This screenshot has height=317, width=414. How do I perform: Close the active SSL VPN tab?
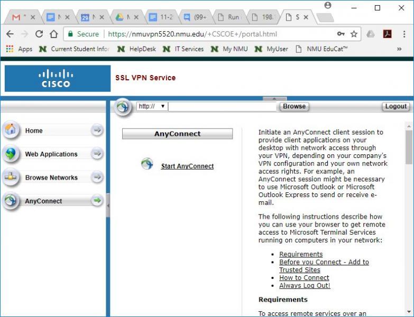(x=306, y=17)
